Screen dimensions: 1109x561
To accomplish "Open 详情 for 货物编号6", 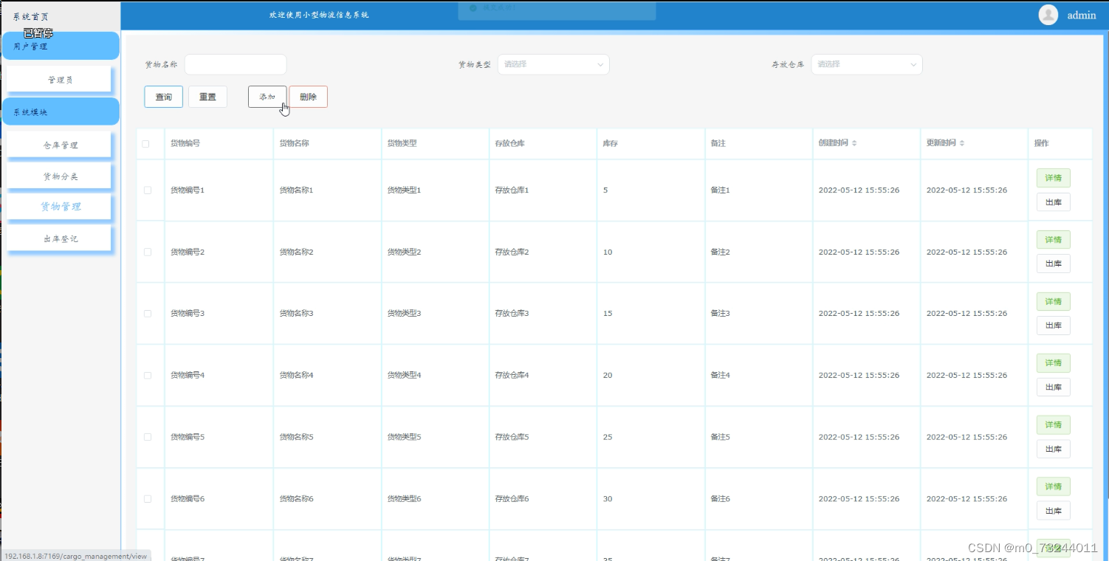I will coord(1053,486).
